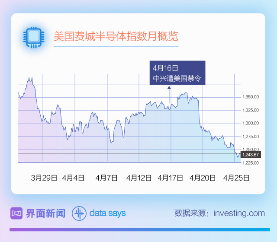The width and height of the screenshot is (277, 242).
Task: Select the 3月29日 date label
Action: coord(44,178)
